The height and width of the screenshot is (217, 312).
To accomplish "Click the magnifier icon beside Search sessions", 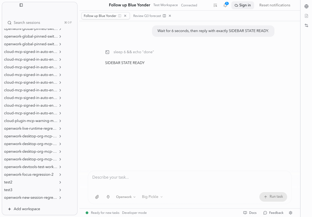I will click(9, 23).
